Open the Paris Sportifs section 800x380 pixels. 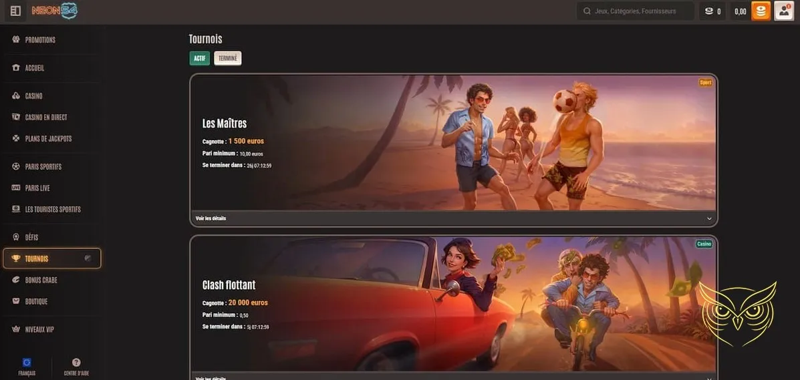[x=43, y=167]
